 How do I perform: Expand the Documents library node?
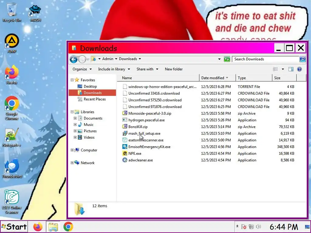75,118
